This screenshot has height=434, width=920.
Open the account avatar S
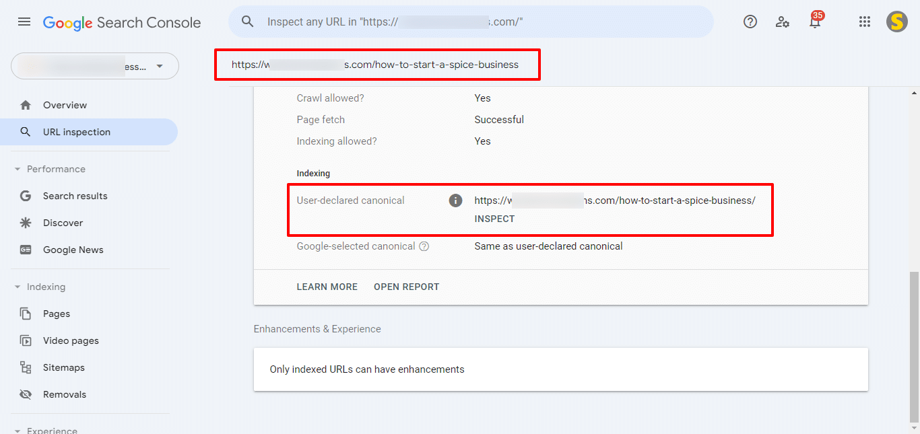[x=897, y=22]
